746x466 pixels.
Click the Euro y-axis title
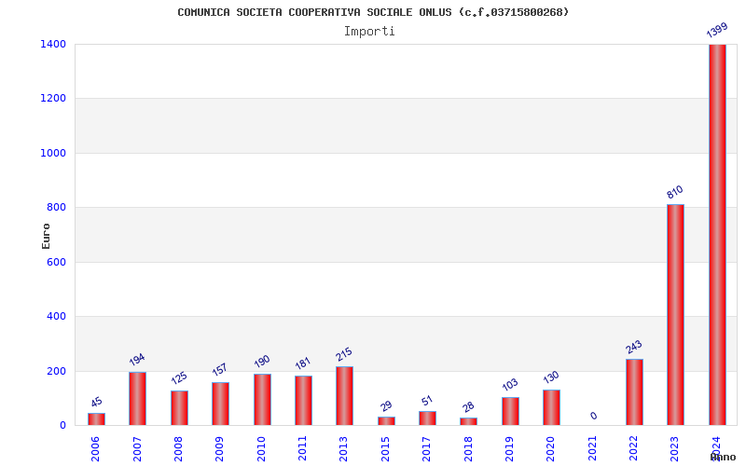tap(46, 237)
